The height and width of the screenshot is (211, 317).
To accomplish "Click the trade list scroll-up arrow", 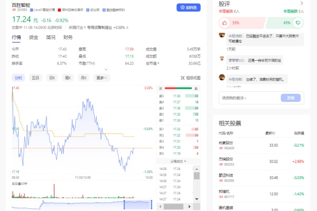I will (x=197, y=169).
